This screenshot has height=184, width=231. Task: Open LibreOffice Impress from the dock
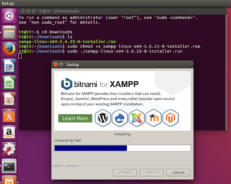pos(9,99)
